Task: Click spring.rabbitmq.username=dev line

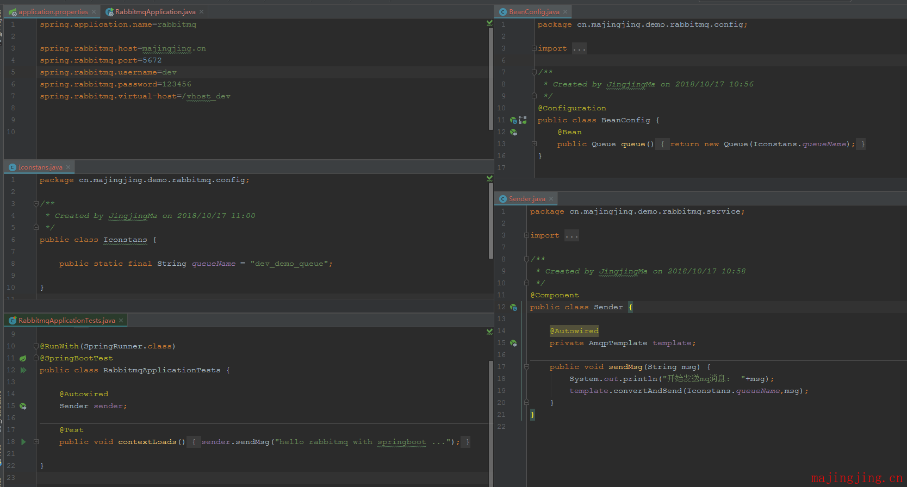Action: pyautogui.click(x=108, y=72)
